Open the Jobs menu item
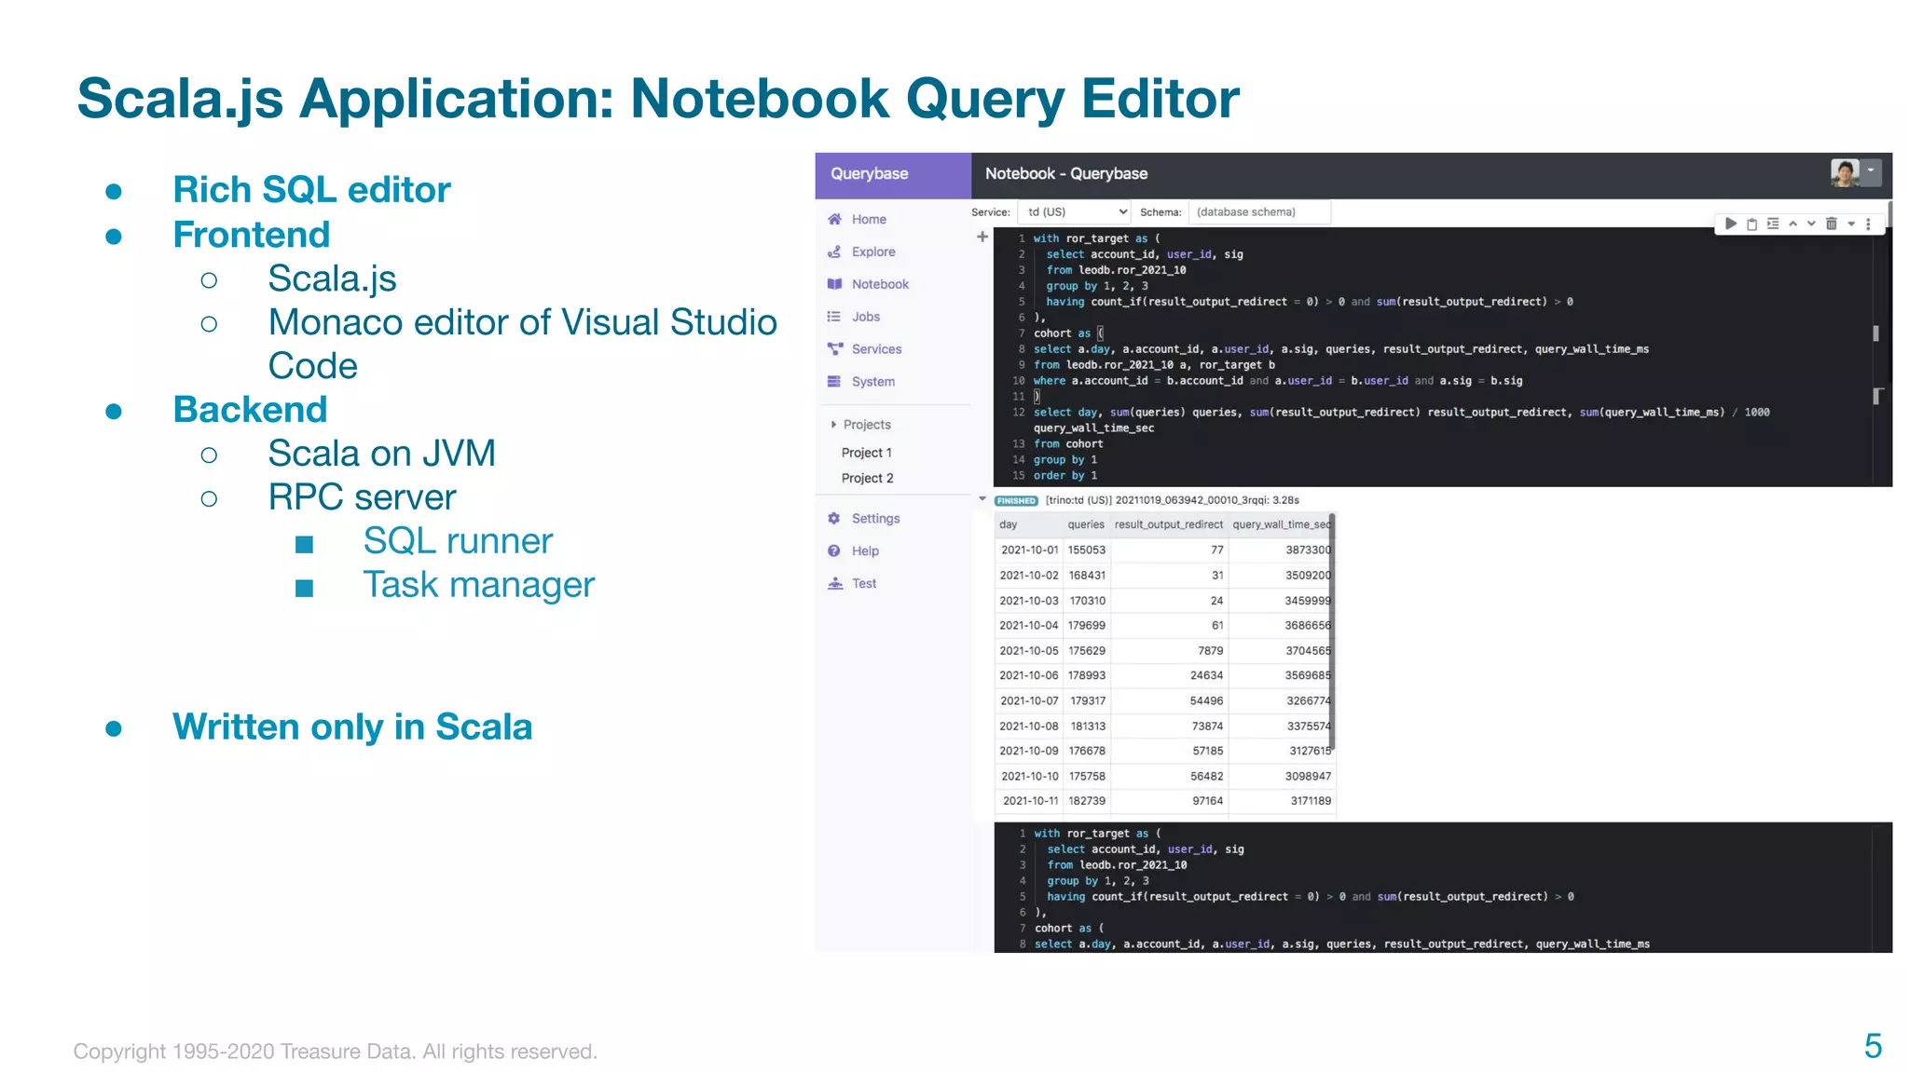The image size is (1909, 1073). coord(866,317)
